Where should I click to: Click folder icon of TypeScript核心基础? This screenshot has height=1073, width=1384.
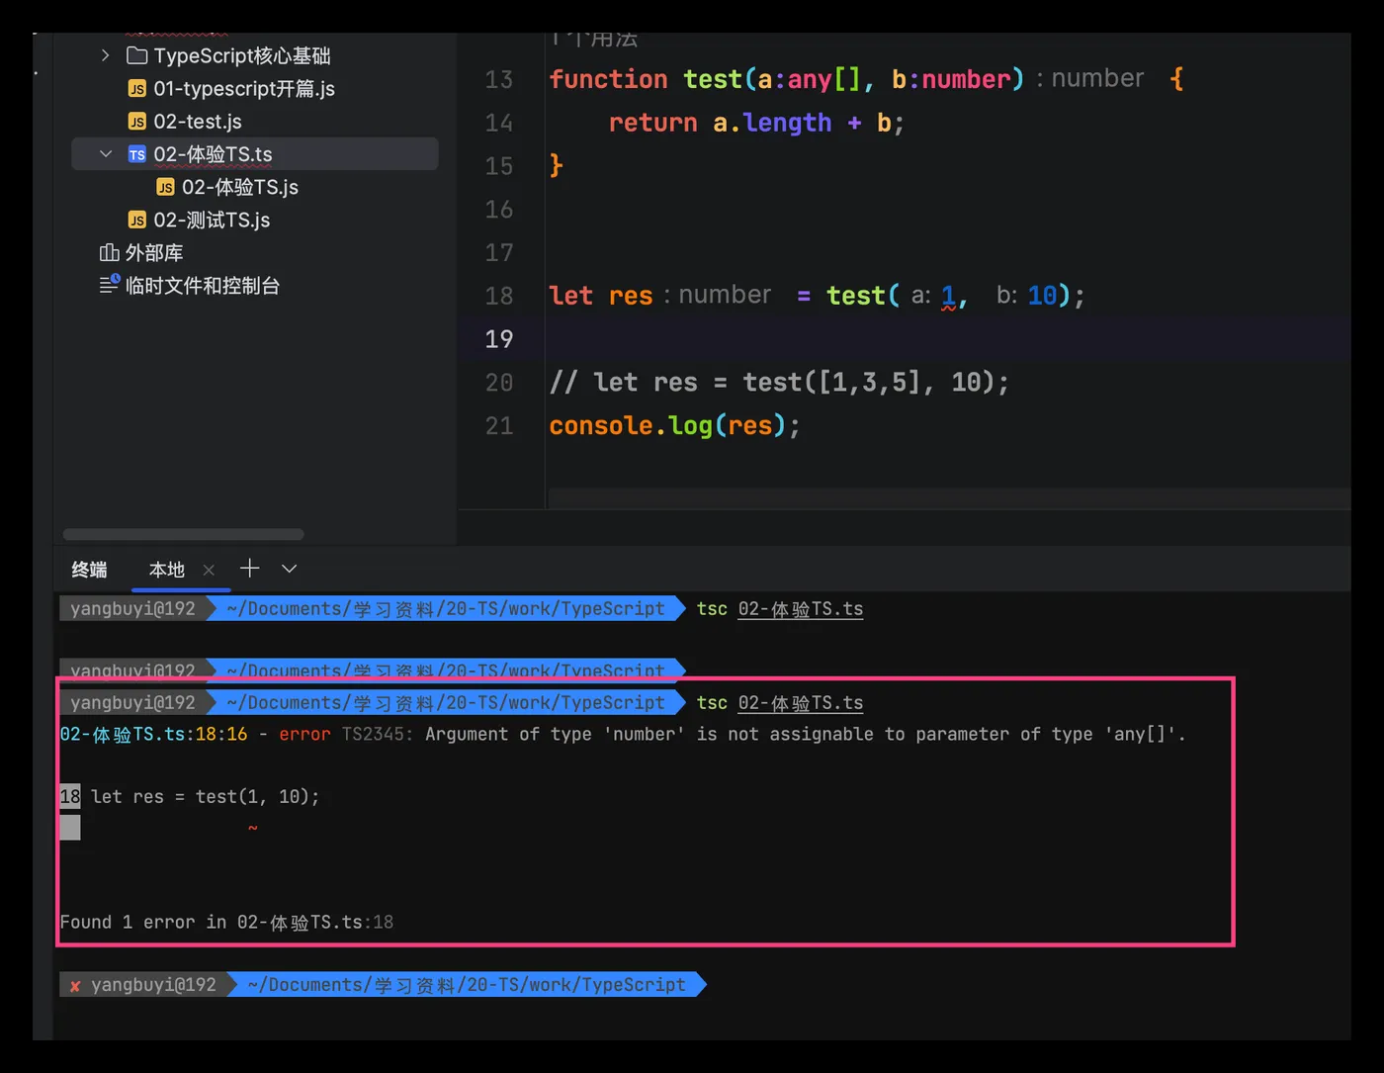coord(137,55)
